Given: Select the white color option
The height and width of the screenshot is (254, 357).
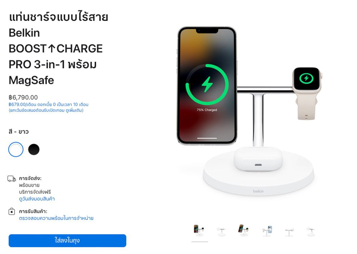Looking at the screenshot, I should (x=16, y=150).
